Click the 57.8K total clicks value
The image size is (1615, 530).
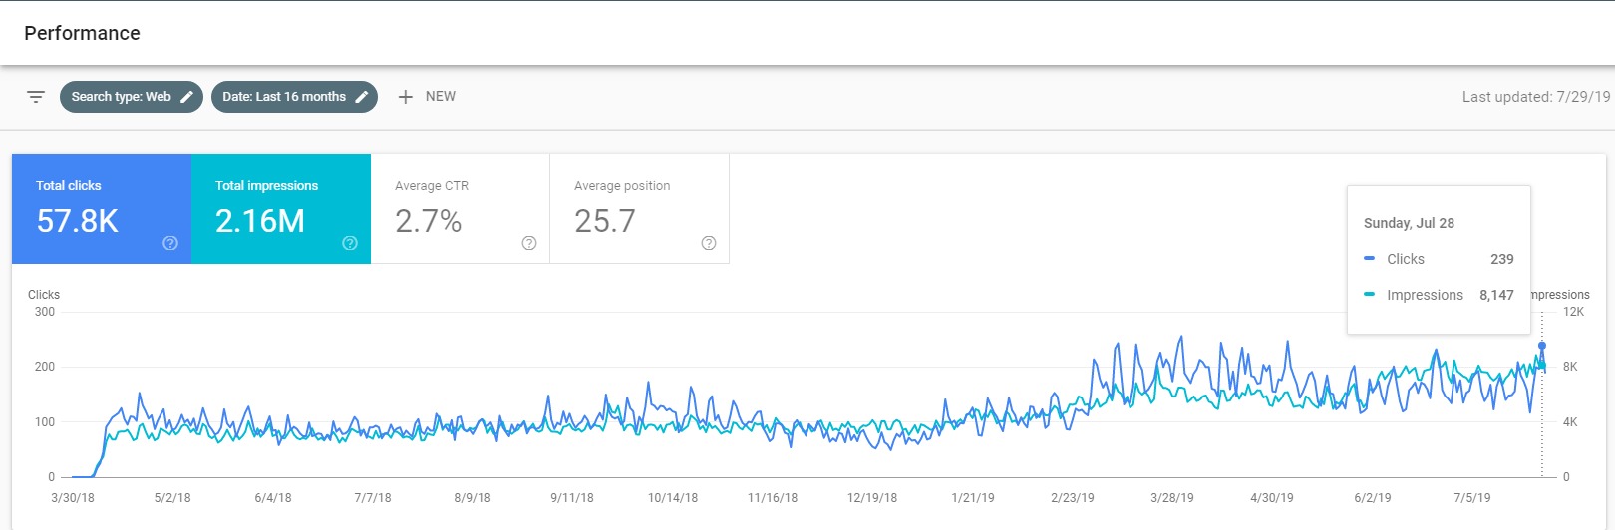pyautogui.click(x=78, y=221)
